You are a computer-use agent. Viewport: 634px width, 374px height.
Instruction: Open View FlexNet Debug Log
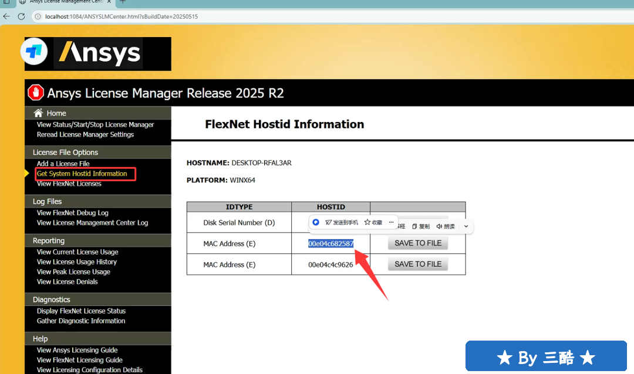point(73,213)
